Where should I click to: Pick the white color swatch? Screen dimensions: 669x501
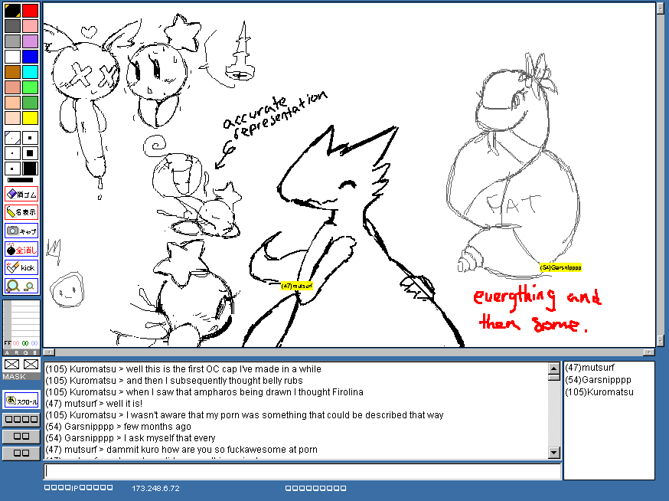[12, 57]
